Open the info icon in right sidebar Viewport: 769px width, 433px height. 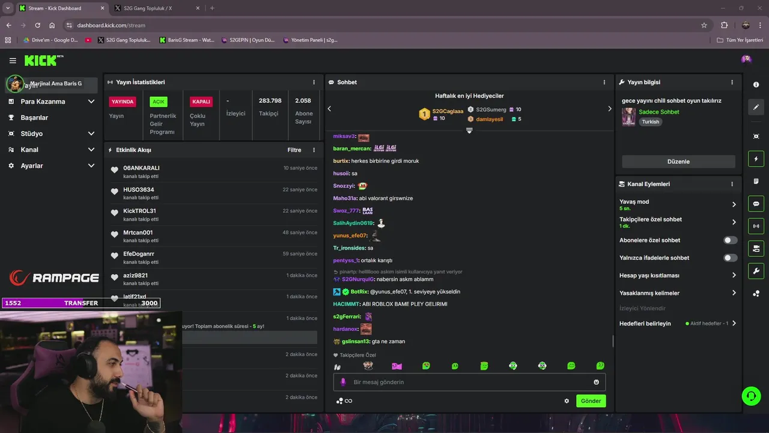pos(756,85)
